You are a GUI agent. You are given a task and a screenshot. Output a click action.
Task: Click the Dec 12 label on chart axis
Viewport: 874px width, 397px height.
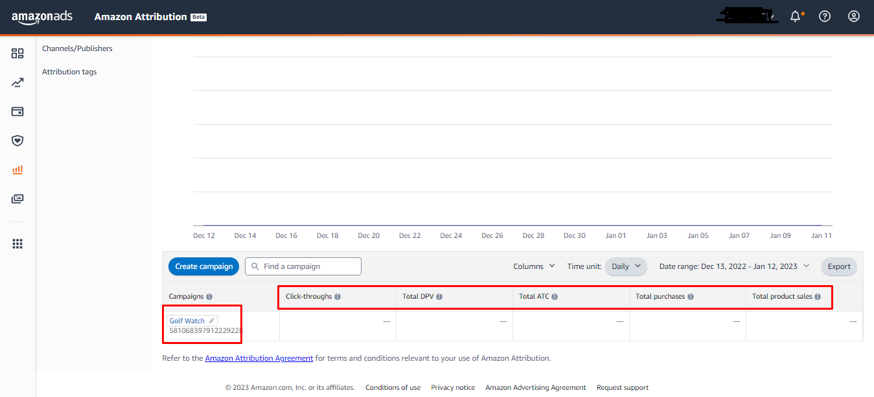coord(204,236)
